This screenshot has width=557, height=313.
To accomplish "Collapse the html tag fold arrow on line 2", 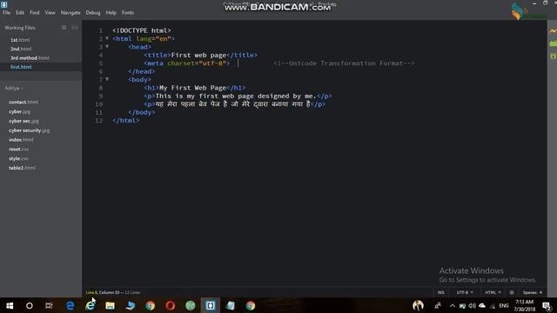I will (107, 38).
